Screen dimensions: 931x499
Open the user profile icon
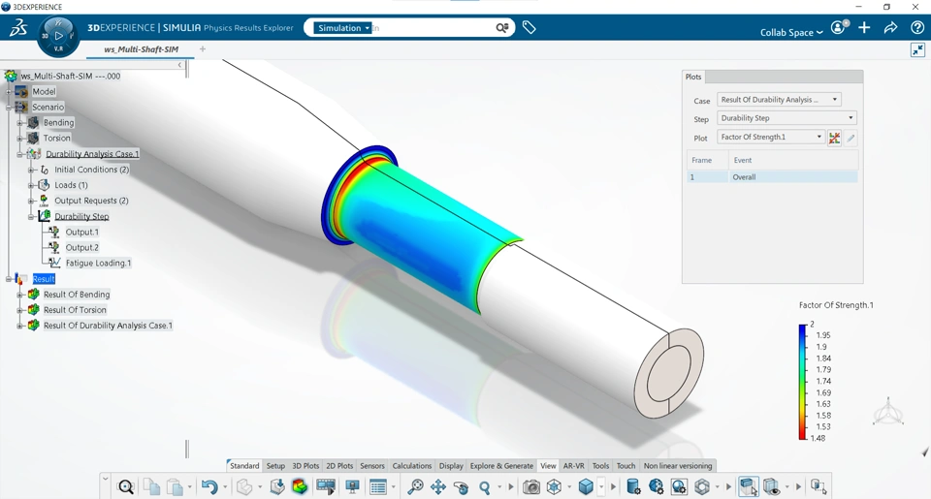pos(838,27)
